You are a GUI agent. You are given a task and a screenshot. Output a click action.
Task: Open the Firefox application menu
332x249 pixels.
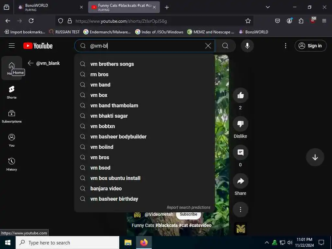point(324,21)
